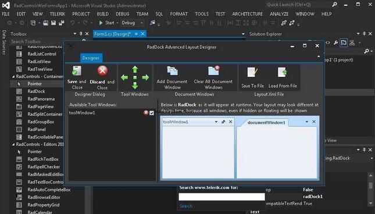Image resolution: width=375 pixels, height=214 pixels.
Task: Click the Solution Explorer properties wrench icon
Action: pyautogui.click(x=336, y=43)
